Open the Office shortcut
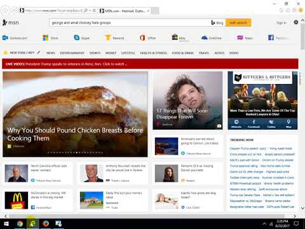Screen dimensions: 305x229 [x=147, y=38]
